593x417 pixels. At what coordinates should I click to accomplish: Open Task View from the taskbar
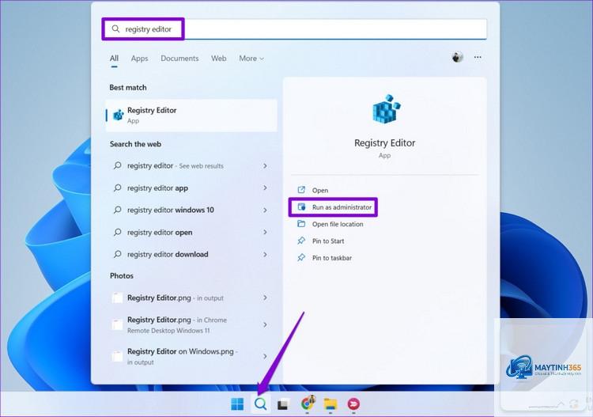283,404
